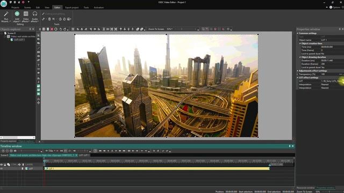Switch to the Export project tab

click(71, 8)
